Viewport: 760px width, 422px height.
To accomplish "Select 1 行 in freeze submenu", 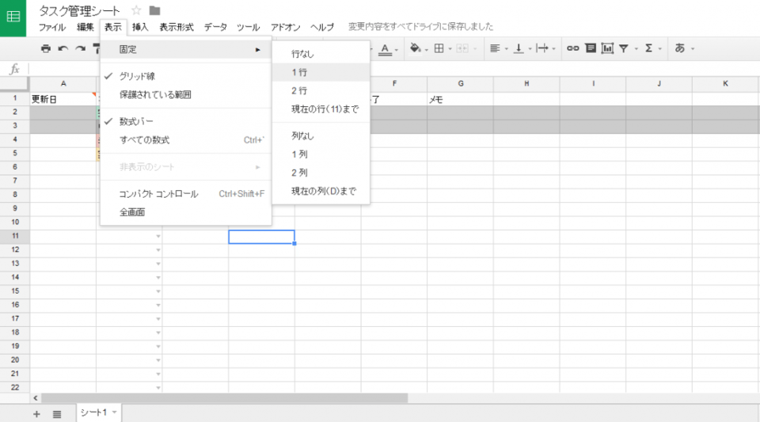I will (299, 72).
